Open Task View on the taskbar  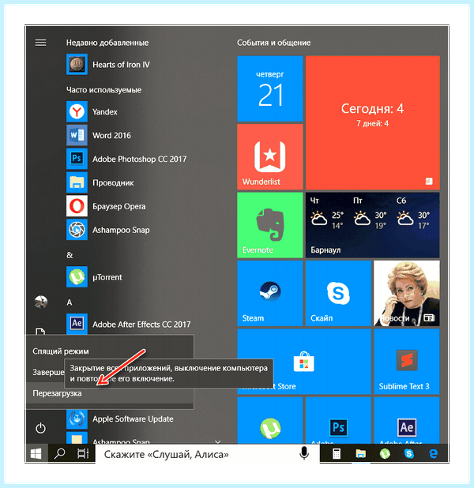pyautogui.click(x=83, y=454)
